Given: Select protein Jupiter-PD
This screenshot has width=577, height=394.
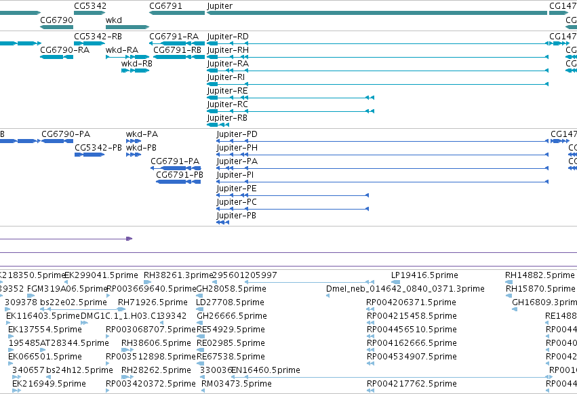Looking at the screenshot, I should 382,141.
